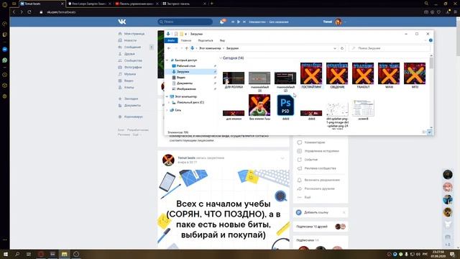Viewport: 460px width, 259px height.
Task: Click the Explorer up-folder arrow
Action: pos(187,48)
